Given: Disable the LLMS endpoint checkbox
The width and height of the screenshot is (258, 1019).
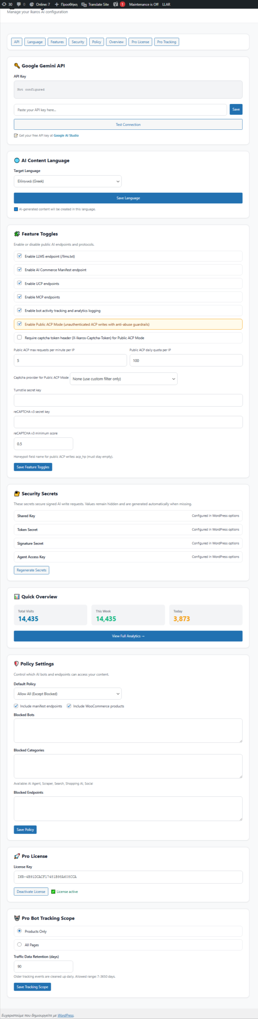Looking at the screenshot, I should click(19, 256).
